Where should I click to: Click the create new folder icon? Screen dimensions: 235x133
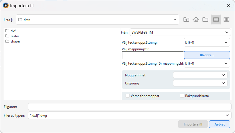[x=205, y=20]
